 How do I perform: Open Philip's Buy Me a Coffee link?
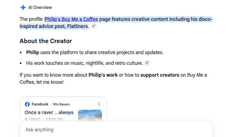point(71,19)
